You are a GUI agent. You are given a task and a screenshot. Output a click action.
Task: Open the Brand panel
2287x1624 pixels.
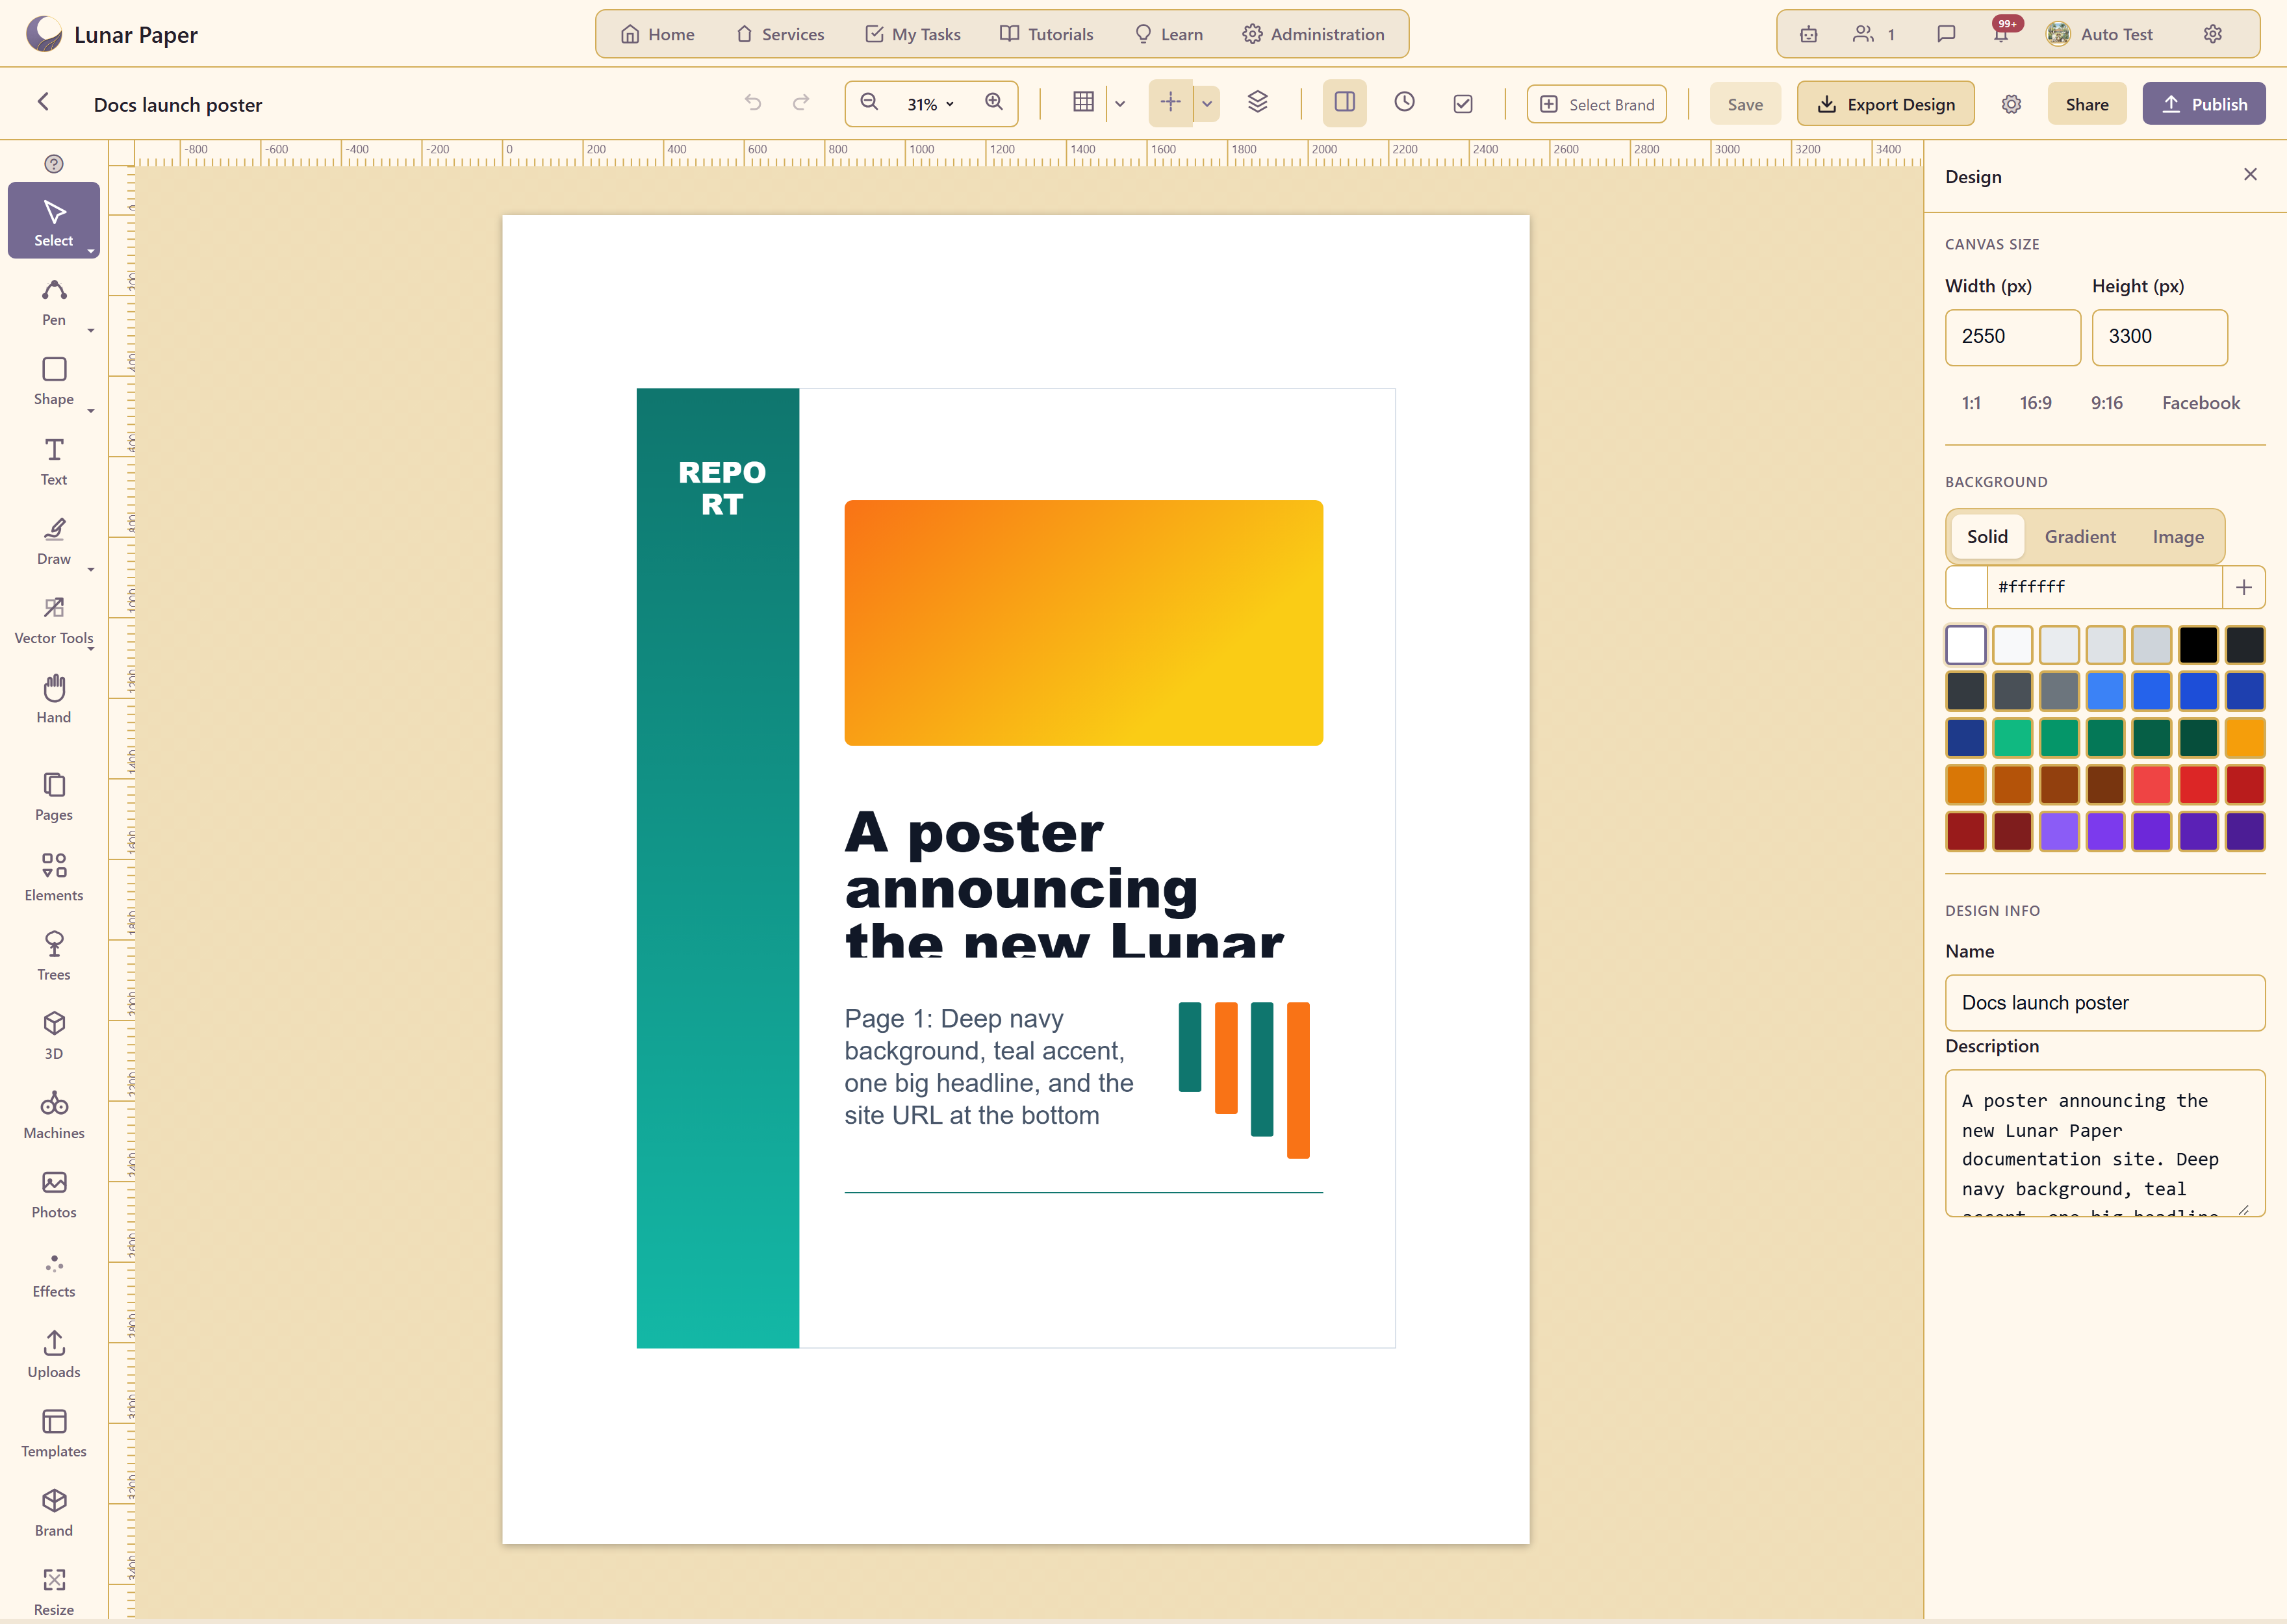pos(54,1512)
